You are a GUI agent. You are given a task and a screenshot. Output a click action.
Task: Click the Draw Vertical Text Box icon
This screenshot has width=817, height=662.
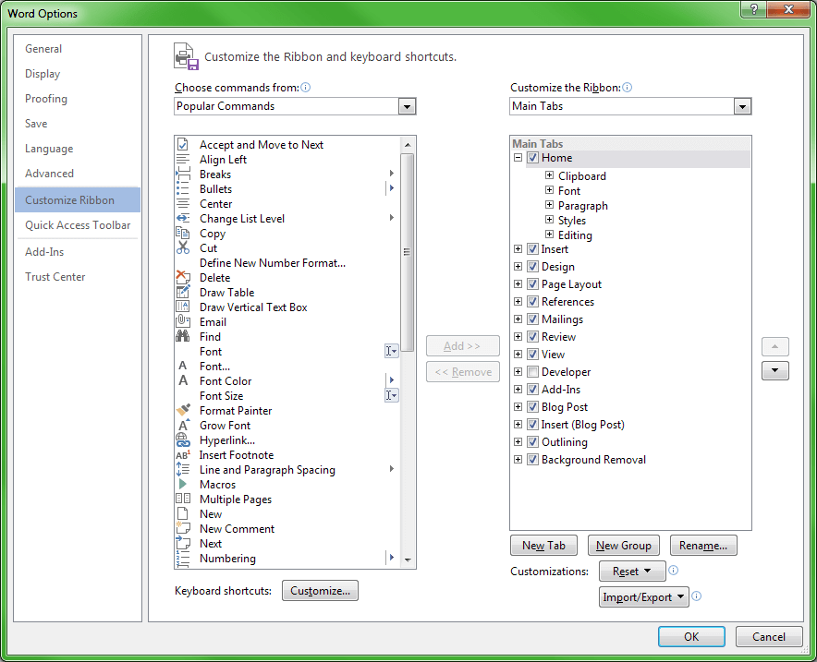[x=182, y=307]
